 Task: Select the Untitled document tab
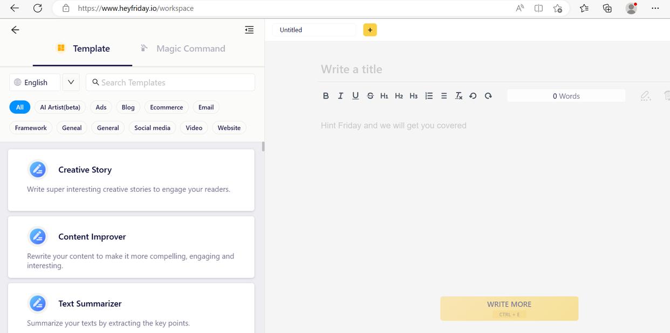(314, 30)
